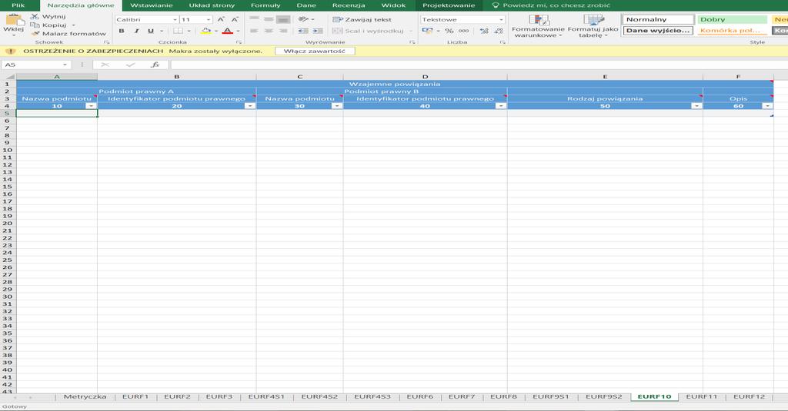Switch to the EURF4S2 sheet tab
Viewport: 788px width, 411px height.
coord(319,396)
